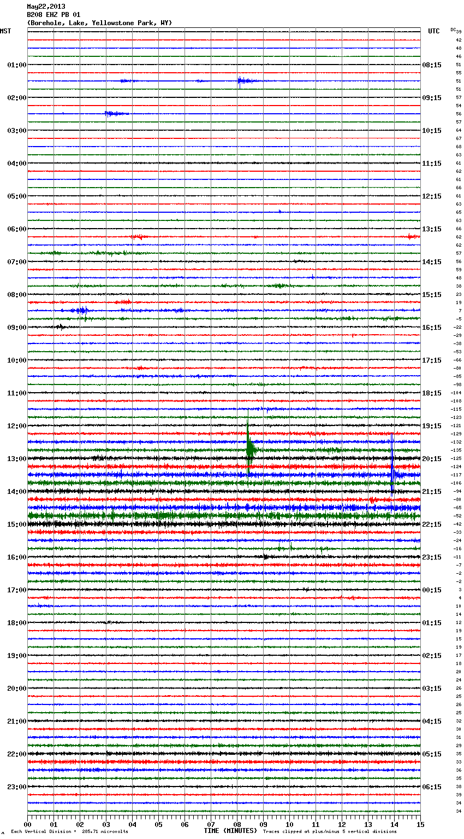Screen dimensions: 464x839
Task: Click the 04:15 UTC time label
Action: 432,721
